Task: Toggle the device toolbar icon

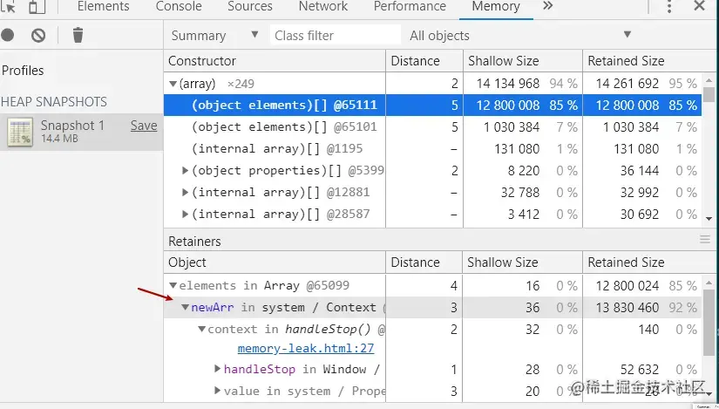Action: point(37,6)
